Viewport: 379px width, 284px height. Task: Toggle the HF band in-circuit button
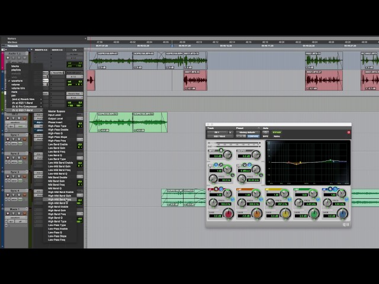(x=346, y=199)
